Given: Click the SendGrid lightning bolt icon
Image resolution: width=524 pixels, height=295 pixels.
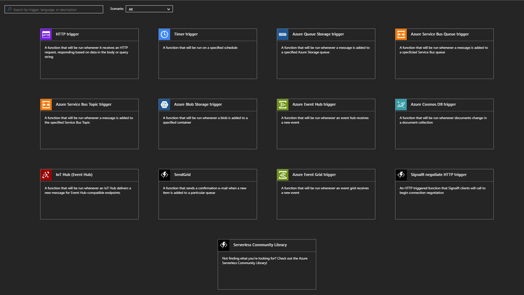Looking at the screenshot, I should point(165,175).
